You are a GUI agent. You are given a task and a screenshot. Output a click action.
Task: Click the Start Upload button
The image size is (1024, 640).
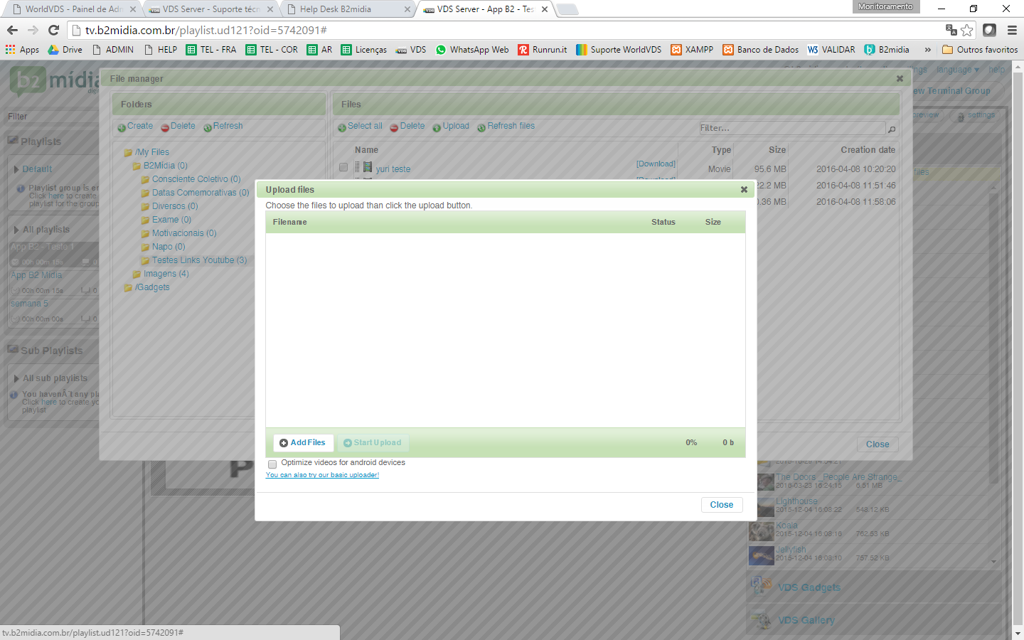pyautogui.click(x=373, y=442)
